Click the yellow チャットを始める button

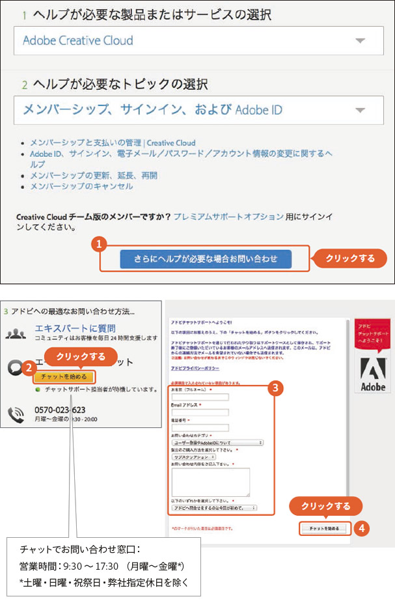[x=64, y=377]
